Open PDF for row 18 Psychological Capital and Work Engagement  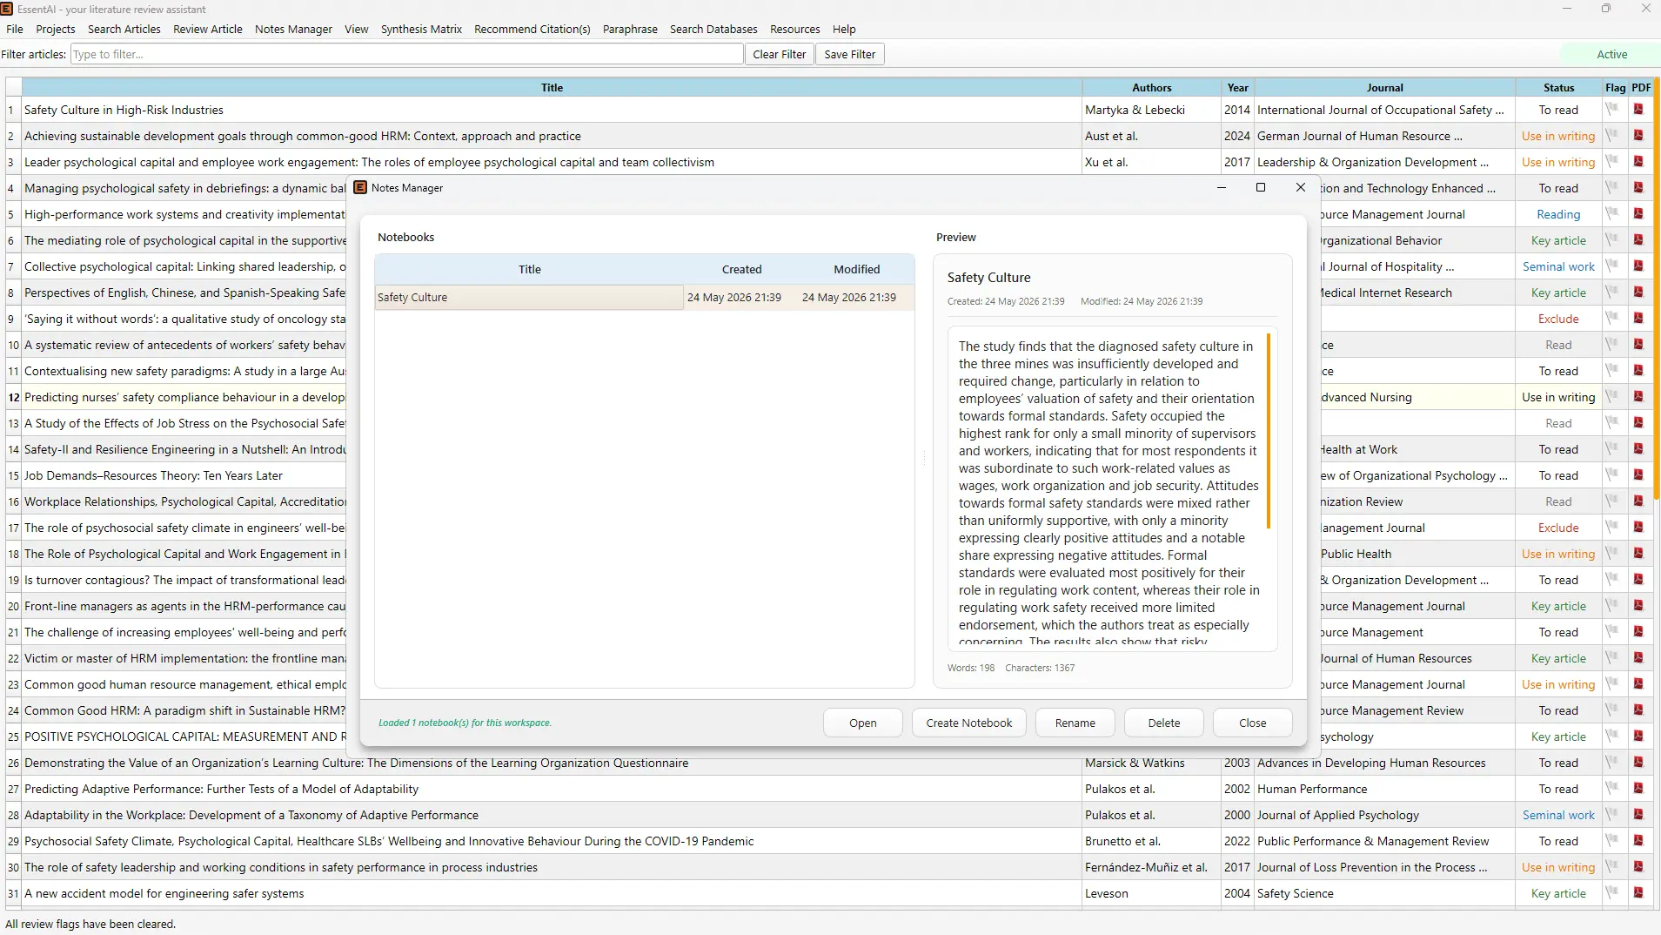[1638, 554]
